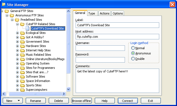
Task: Click the Delete button
Action: pos(59,101)
